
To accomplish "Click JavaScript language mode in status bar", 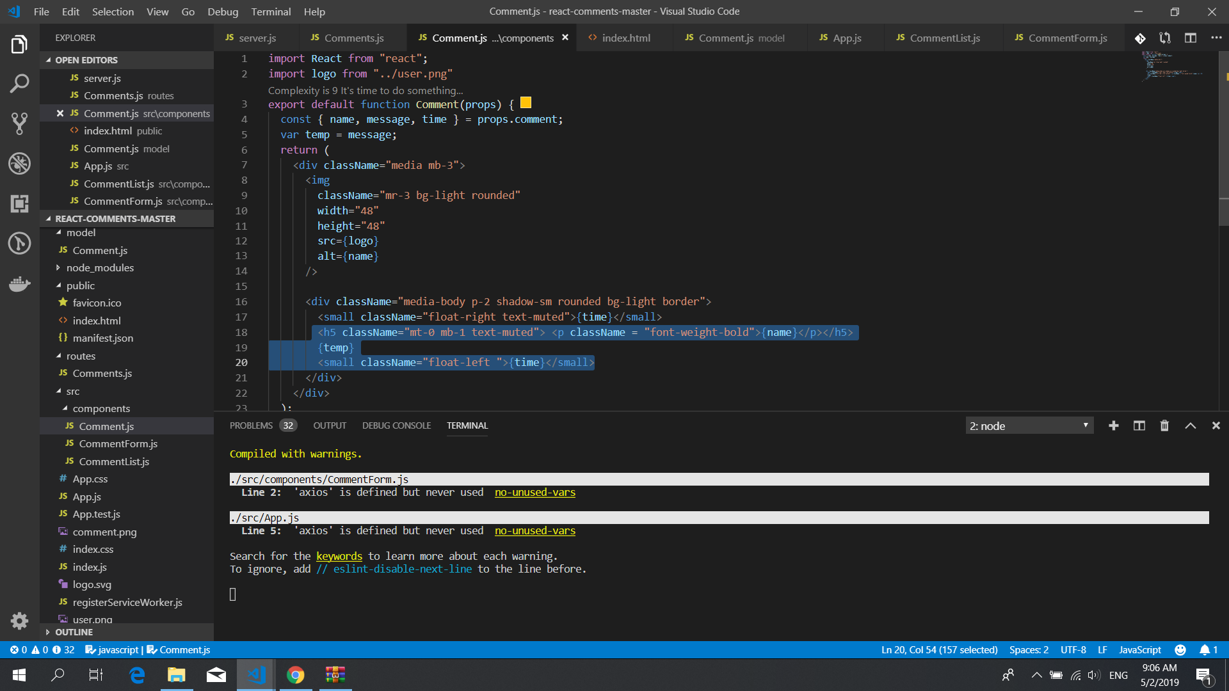I will 1139,649.
